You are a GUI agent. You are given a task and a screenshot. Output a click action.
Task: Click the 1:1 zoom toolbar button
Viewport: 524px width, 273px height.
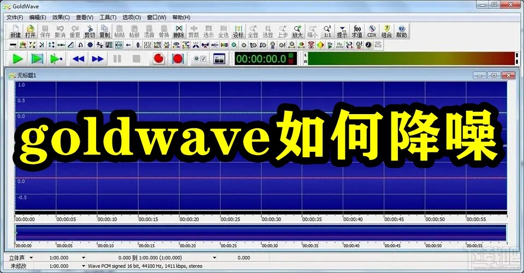(x=327, y=31)
